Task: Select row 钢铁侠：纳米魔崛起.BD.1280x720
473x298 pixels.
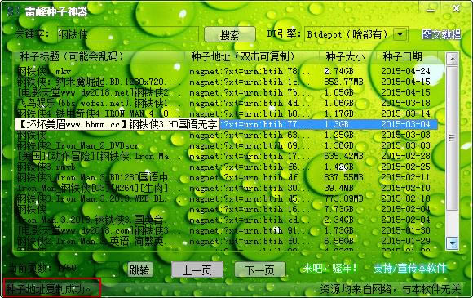Action: coord(225,82)
